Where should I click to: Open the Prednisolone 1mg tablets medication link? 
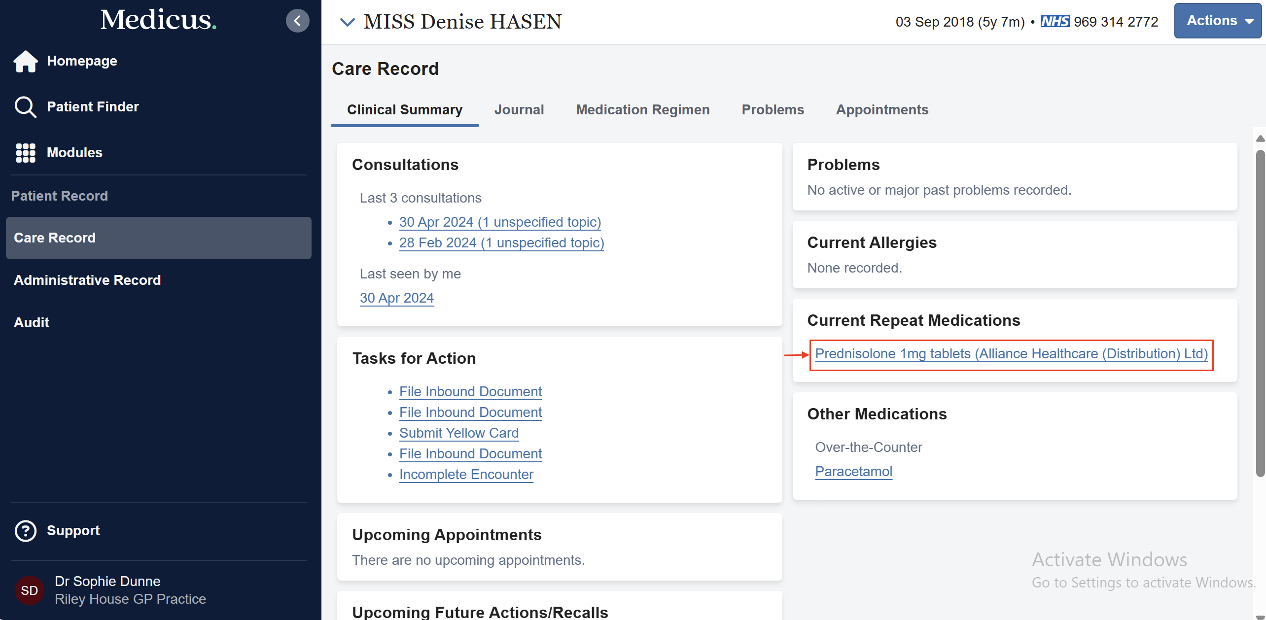click(1011, 353)
